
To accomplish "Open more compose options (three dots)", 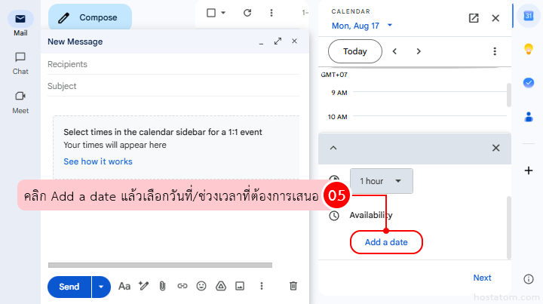I will [x=262, y=286].
